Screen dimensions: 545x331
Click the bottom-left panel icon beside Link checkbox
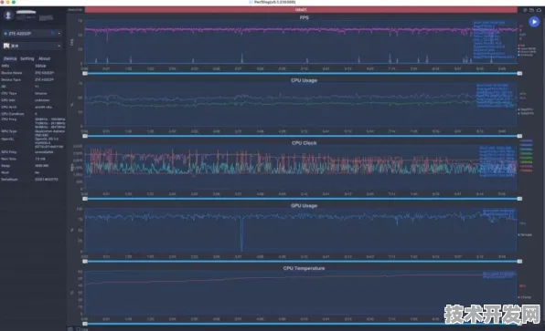click(x=70, y=329)
